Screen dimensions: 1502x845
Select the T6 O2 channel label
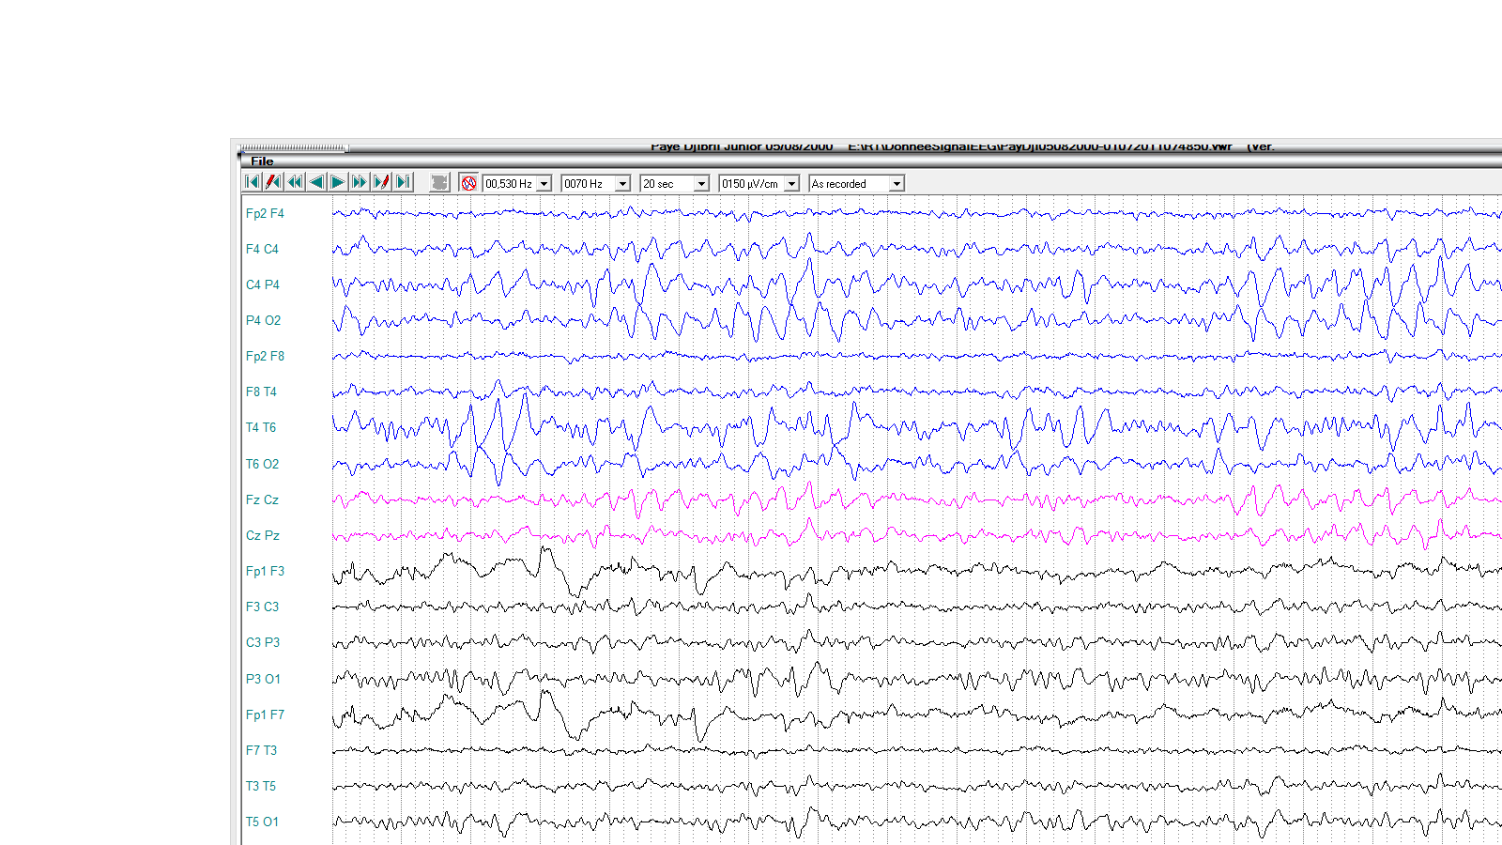point(262,464)
